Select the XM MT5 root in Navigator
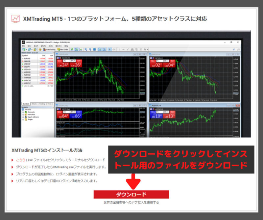This screenshot has height=220, width=263. [27, 110]
